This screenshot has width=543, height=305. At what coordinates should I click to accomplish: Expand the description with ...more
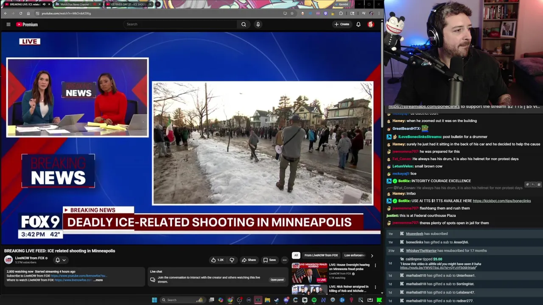pyautogui.click(x=98, y=280)
